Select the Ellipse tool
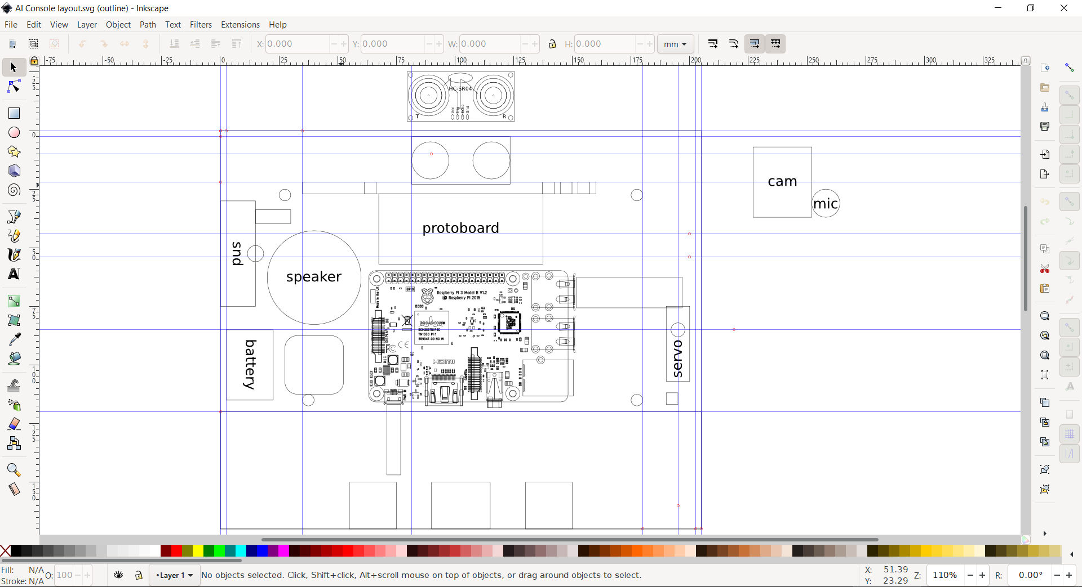This screenshot has height=587, width=1082. 14,132
